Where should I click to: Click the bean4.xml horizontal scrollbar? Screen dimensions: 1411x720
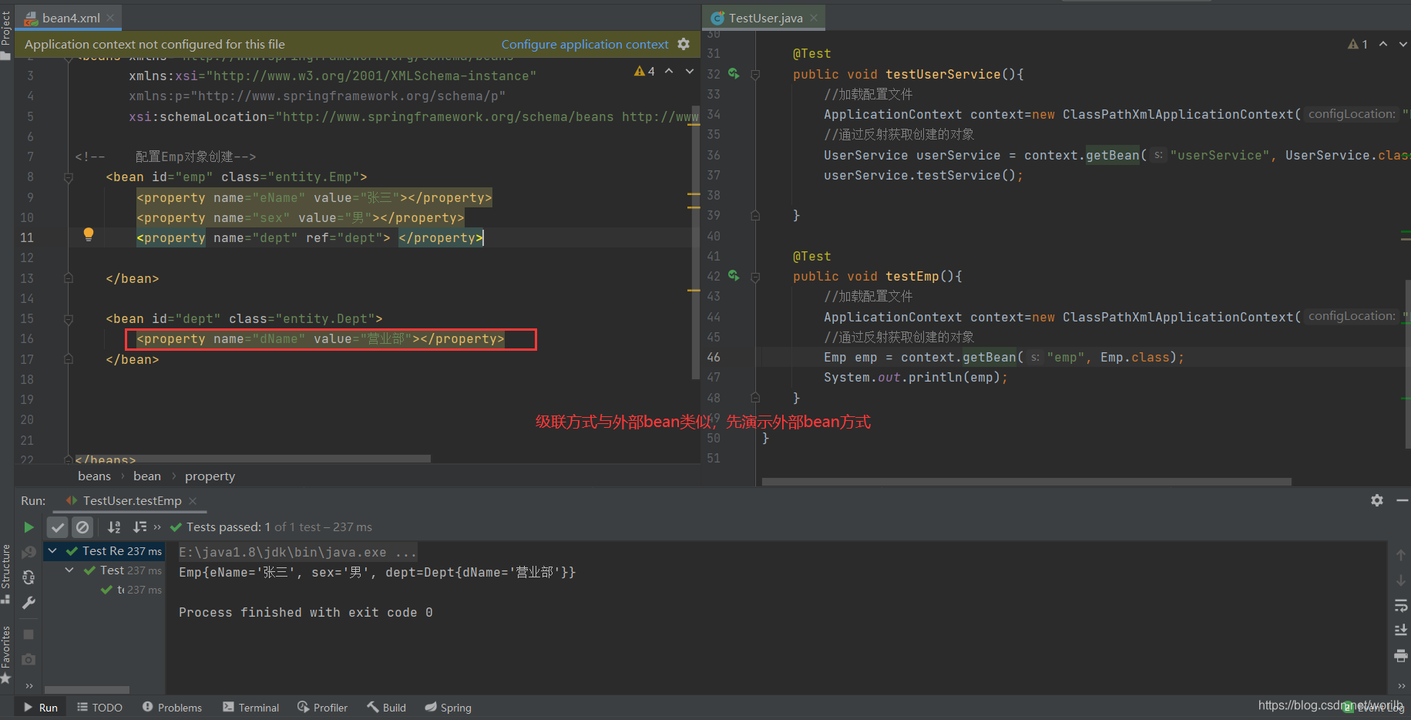(x=253, y=459)
